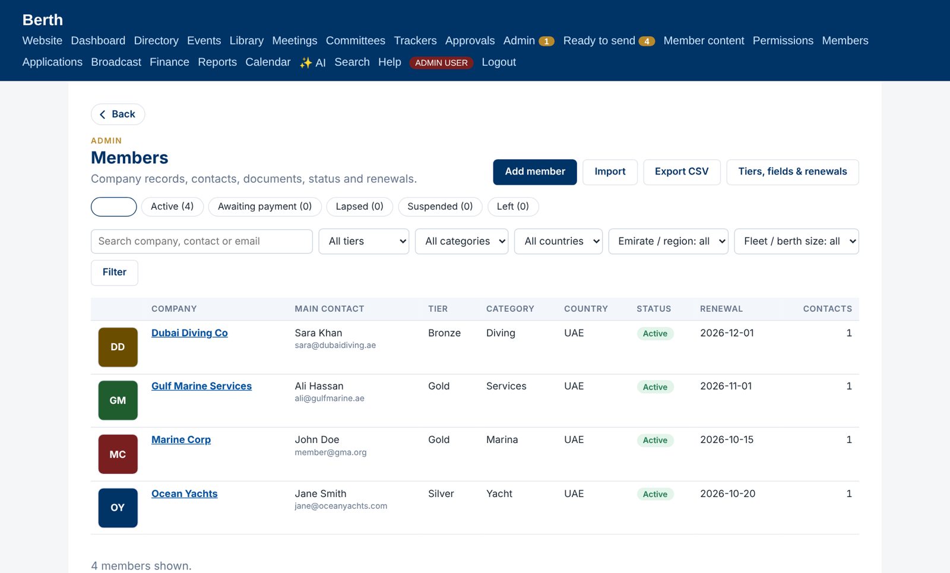The width and height of the screenshot is (950, 573).
Task: Open the Help menu item
Action: coord(389,62)
